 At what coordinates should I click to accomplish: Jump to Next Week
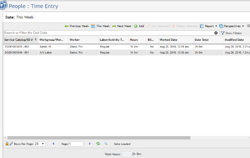click(122, 26)
